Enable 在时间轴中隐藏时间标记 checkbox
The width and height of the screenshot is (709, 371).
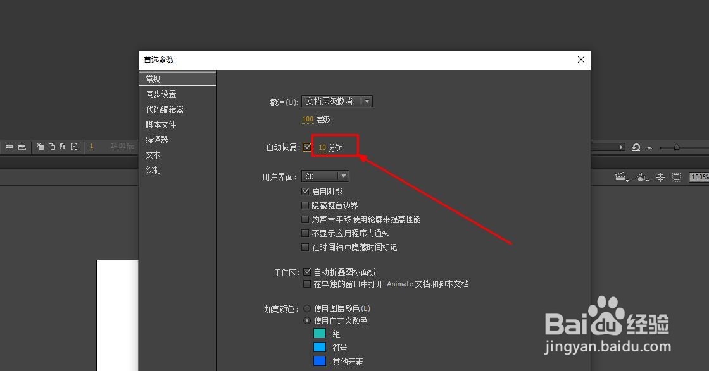[x=305, y=247]
